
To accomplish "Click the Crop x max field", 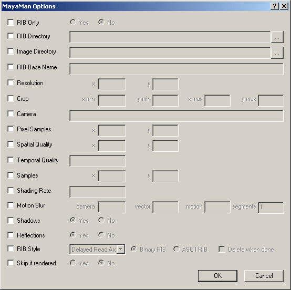I will pyautogui.click(x=217, y=100).
